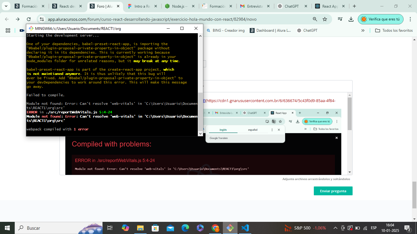This screenshot has height=234, width=417.
Task: Go forward one page
Action: tap(18, 19)
